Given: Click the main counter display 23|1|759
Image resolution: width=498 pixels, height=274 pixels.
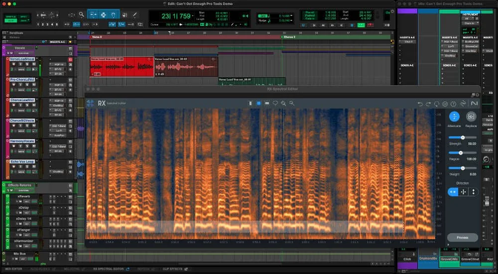Looking at the screenshot, I should (x=176, y=16).
